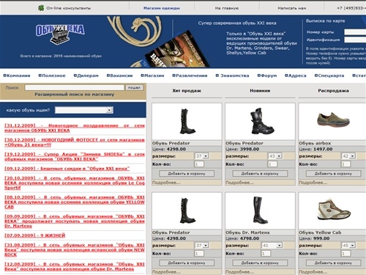Open On-line консультанты link

coord(68,8)
